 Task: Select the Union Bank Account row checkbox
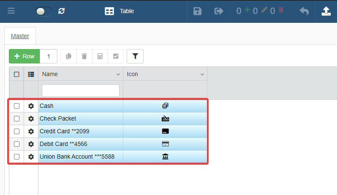16,157
